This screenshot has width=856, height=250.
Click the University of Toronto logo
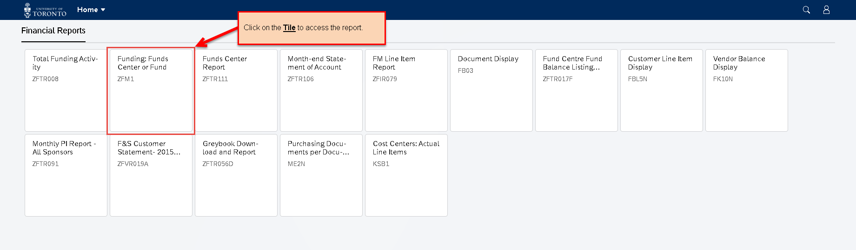pos(45,10)
